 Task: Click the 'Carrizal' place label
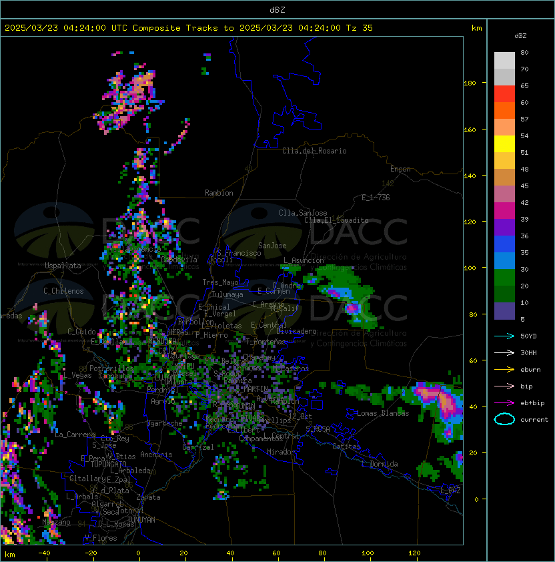coord(198,447)
